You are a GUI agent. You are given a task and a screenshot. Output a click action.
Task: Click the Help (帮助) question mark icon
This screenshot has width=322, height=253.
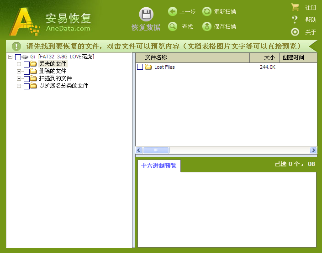[x=295, y=20]
